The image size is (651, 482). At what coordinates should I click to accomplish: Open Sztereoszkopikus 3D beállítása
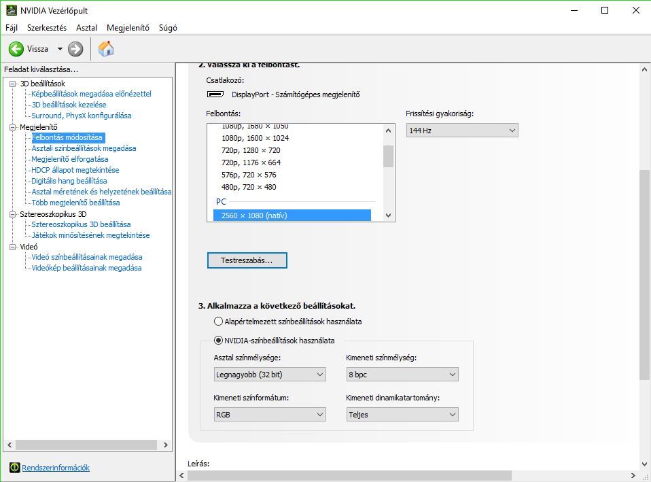click(81, 224)
